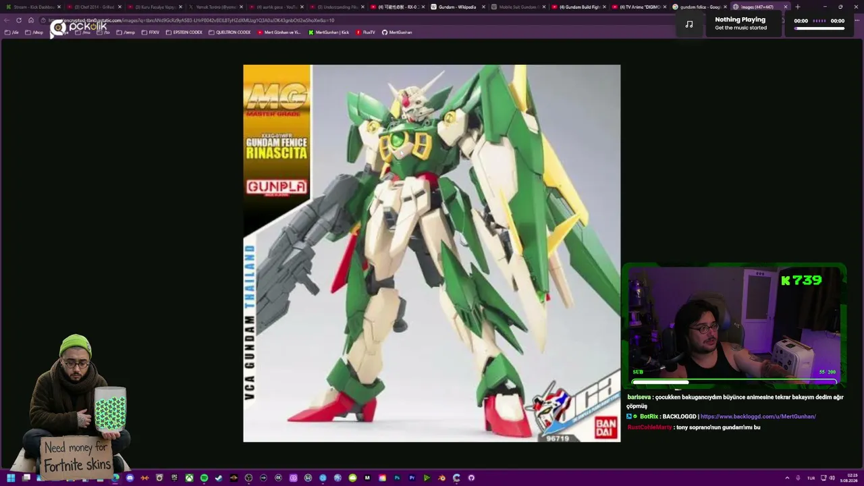Open the /temp bookmark folder
The image size is (864, 486).
(x=126, y=32)
